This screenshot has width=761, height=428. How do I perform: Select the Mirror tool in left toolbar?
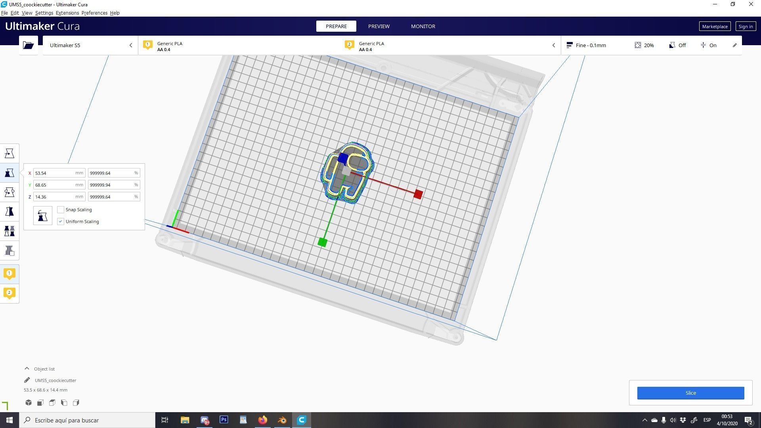pyautogui.click(x=10, y=212)
